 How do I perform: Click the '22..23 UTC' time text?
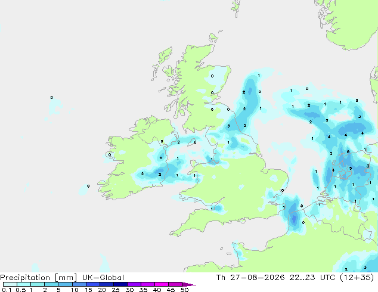312,278
